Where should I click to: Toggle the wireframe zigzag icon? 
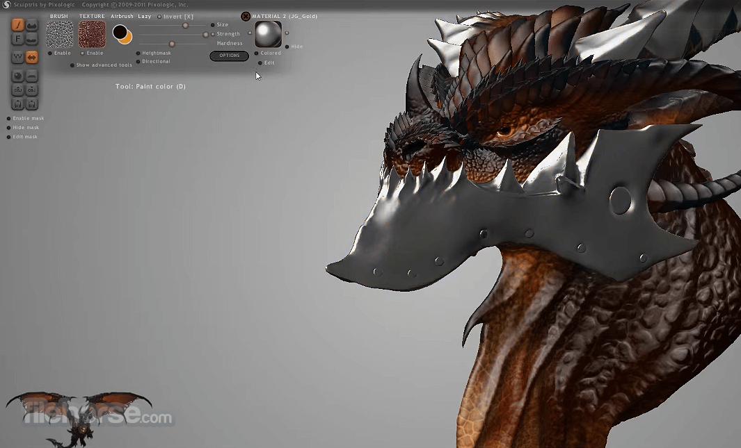[17, 57]
